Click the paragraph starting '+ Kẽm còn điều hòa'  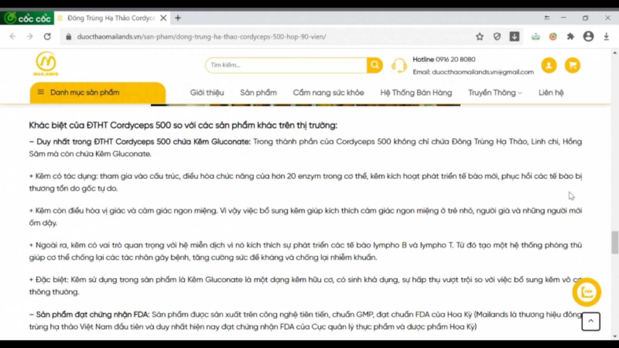306,217
